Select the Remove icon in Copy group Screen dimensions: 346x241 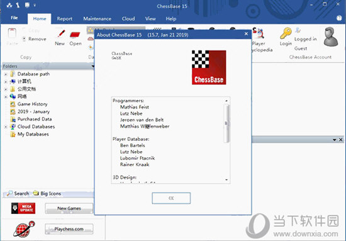[24, 39]
